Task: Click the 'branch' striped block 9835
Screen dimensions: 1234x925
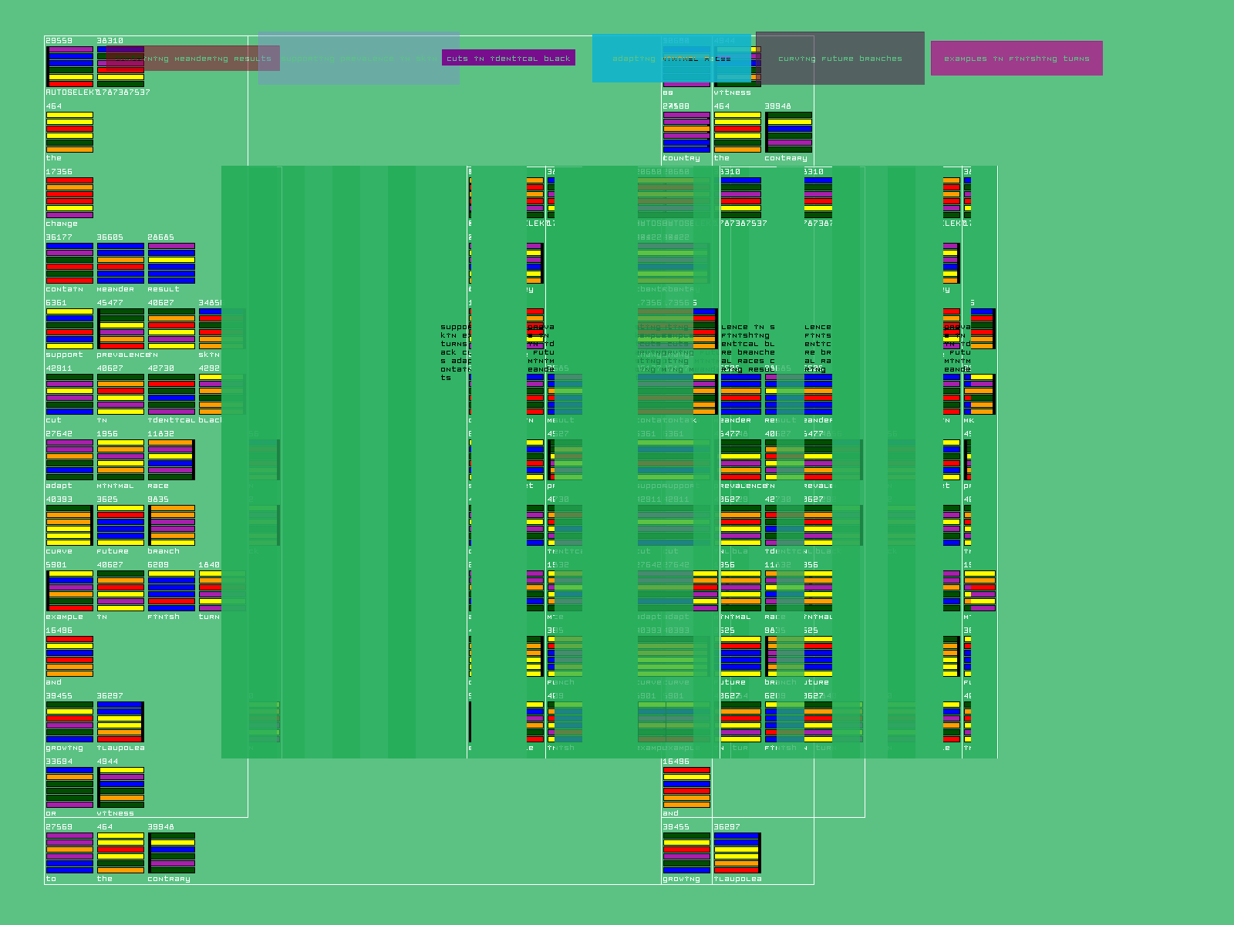Action: (171, 525)
